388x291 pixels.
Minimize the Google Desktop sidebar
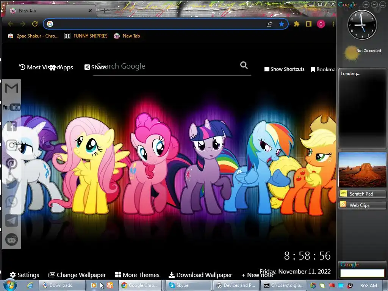[x=382, y=5]
